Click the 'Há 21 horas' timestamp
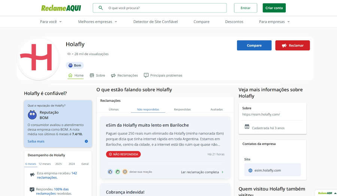The height and width of the screenshot is (196, 337). coord(216,154)
